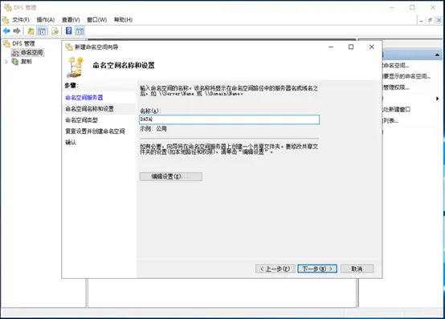
Task: Click 要显示的命名空间... action
Action: coord(406,76)
